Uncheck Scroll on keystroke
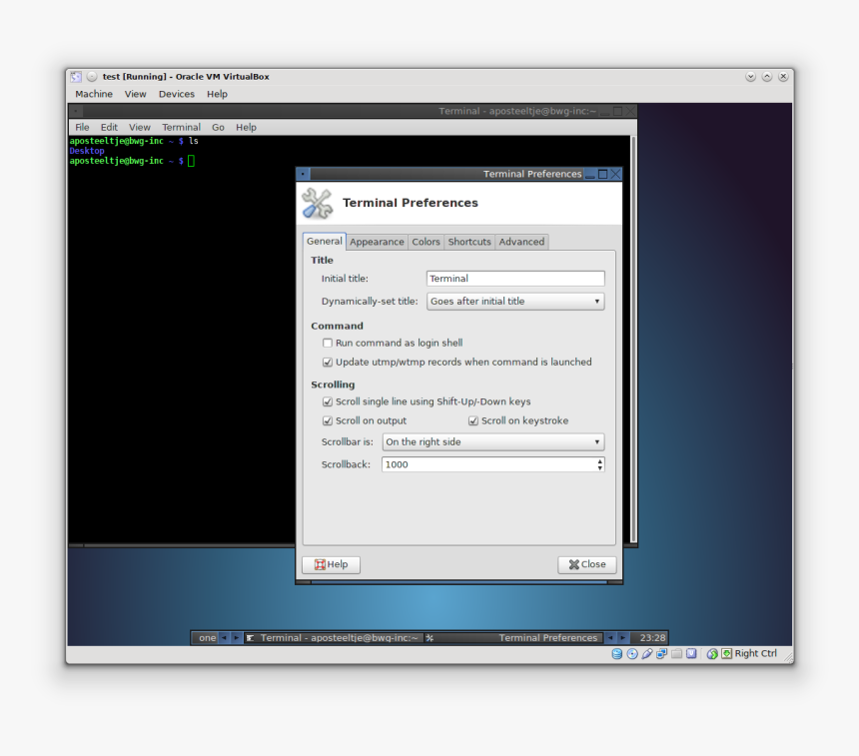 (472, 420)
